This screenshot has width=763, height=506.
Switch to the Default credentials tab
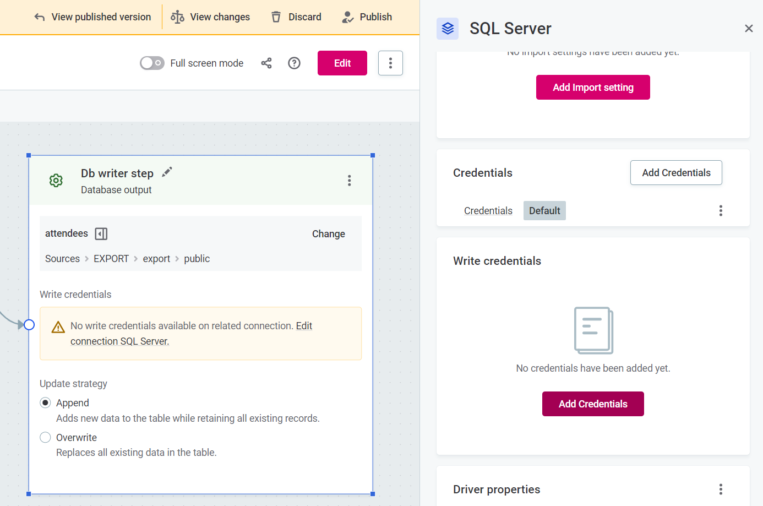(544, 210)
